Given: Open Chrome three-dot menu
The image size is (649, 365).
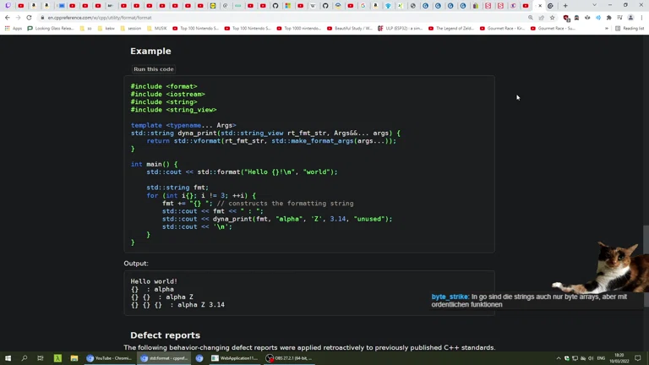Looking at the screenshot, I should coord(641,17).
